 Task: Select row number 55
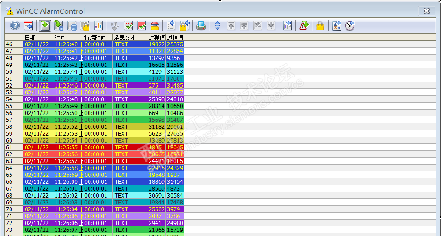[14, 106]
